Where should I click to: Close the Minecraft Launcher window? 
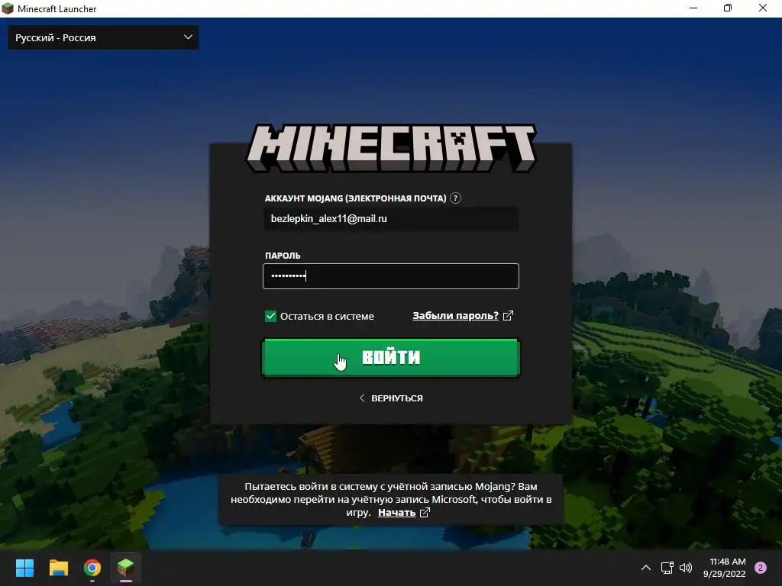763,8
